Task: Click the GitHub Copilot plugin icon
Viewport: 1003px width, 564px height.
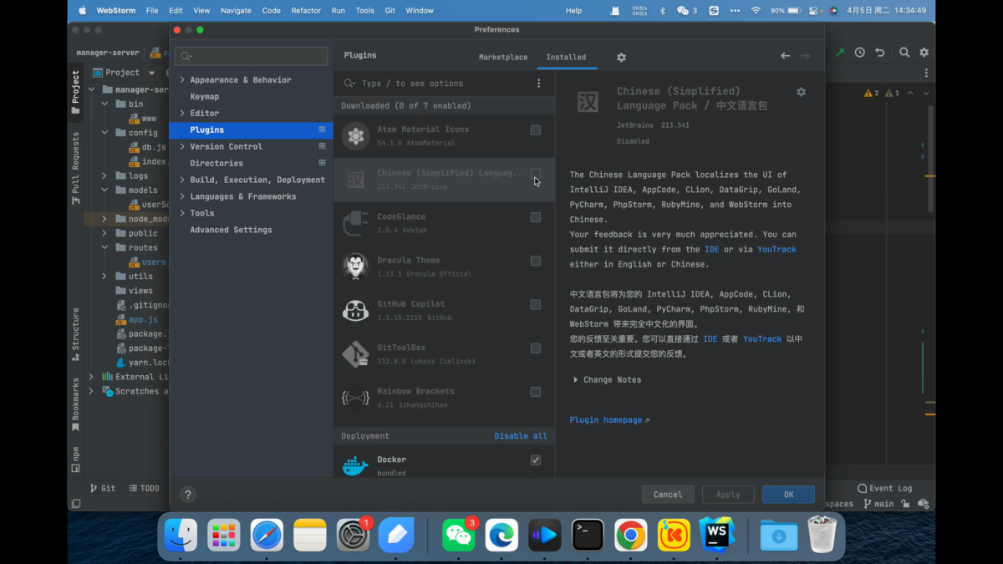Action: point(355,310)
